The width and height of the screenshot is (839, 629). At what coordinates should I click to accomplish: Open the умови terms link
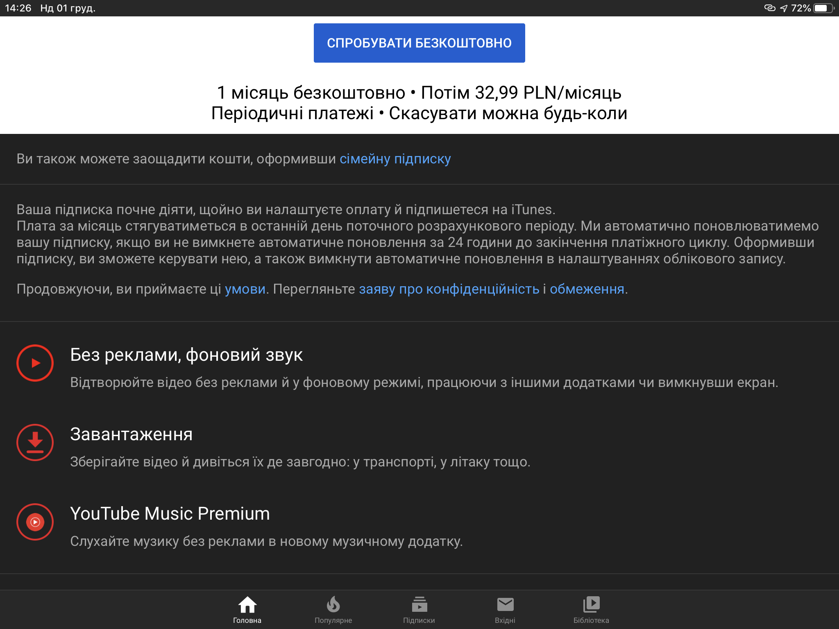245,289
